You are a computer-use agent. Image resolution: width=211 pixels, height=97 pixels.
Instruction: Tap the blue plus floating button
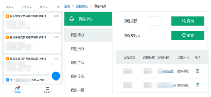point(56,76)
